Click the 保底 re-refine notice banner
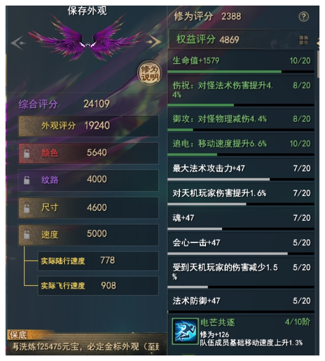325x361 pixels. (x=86, y=343)
